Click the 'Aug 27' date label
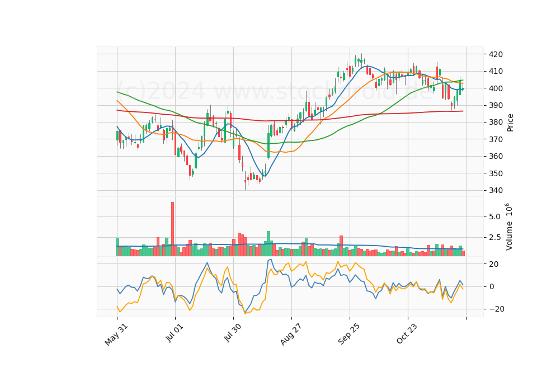 point(291,334)
